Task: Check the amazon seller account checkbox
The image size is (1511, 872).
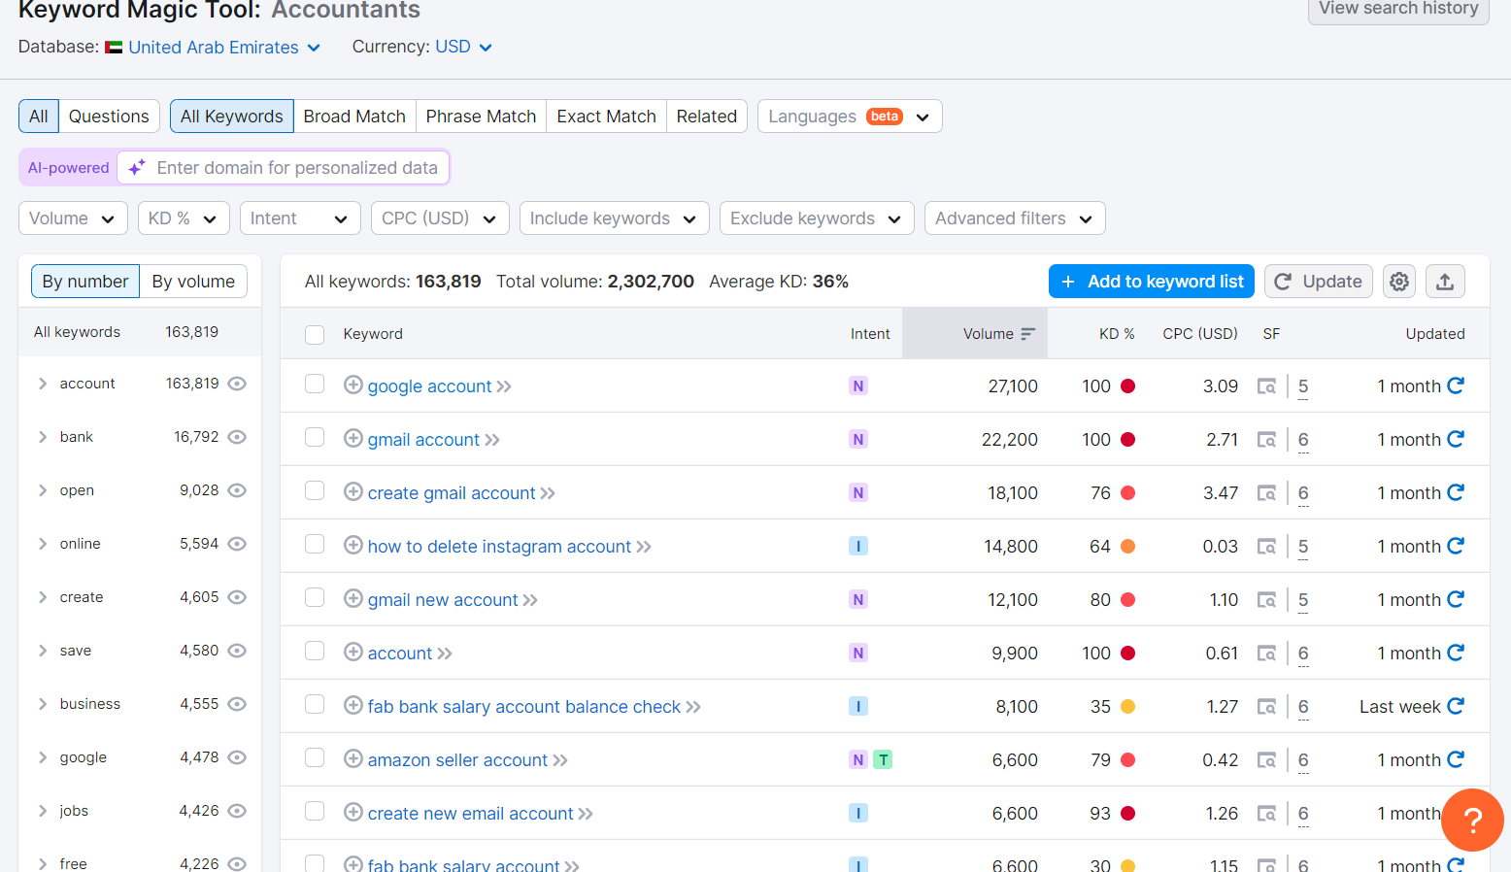Action: 315,757
